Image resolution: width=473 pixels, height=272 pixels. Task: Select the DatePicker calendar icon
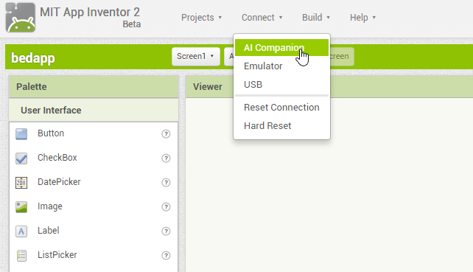click(x=21, y=183)
